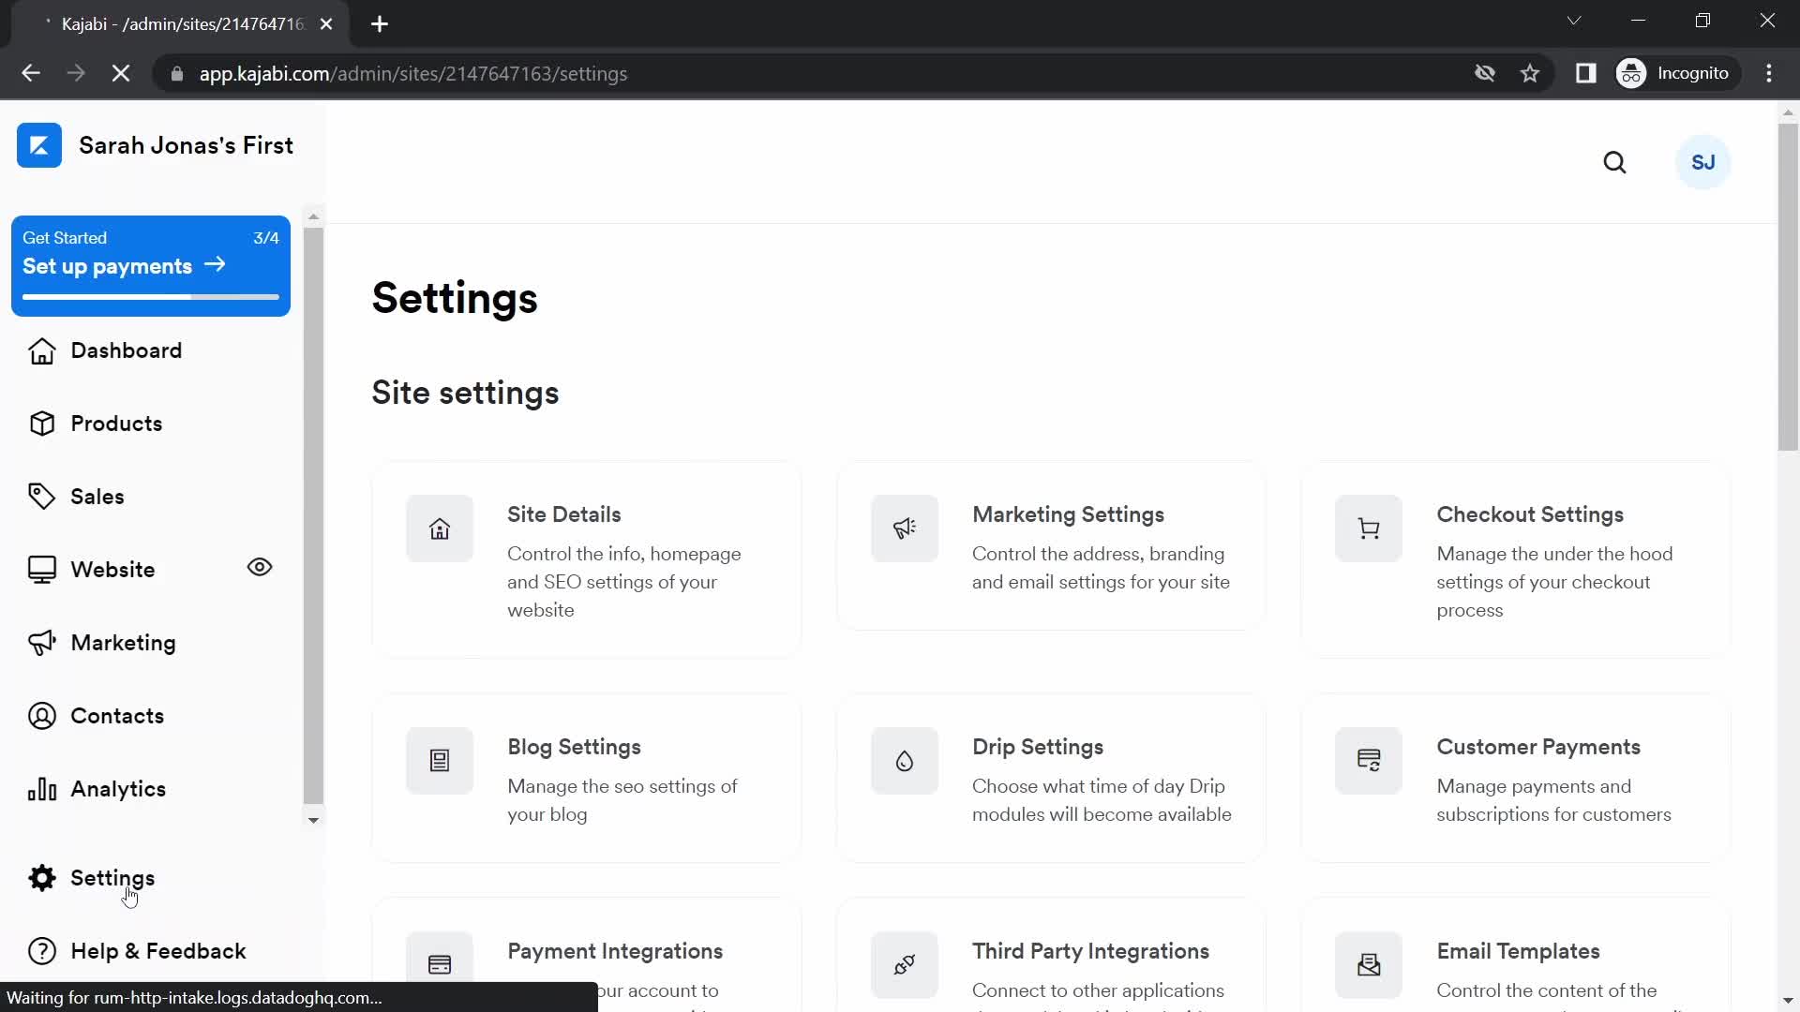Click the Marketing Settings megaphone icon
Viewport: 1800px width, 1012px height.
coord(905,528)
